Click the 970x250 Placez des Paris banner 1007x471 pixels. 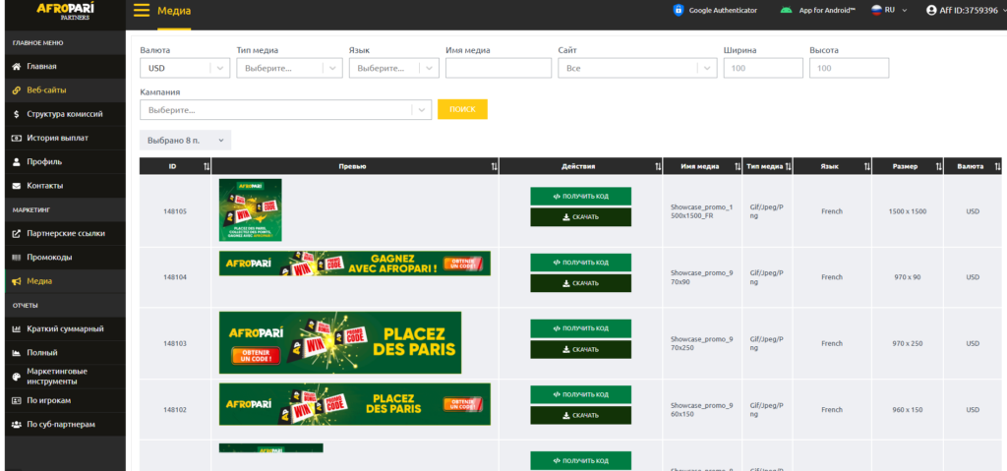tap(339, 342)
